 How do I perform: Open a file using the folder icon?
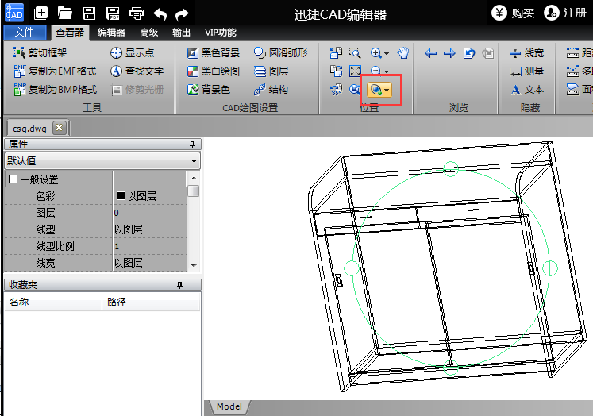coord(65,13)
